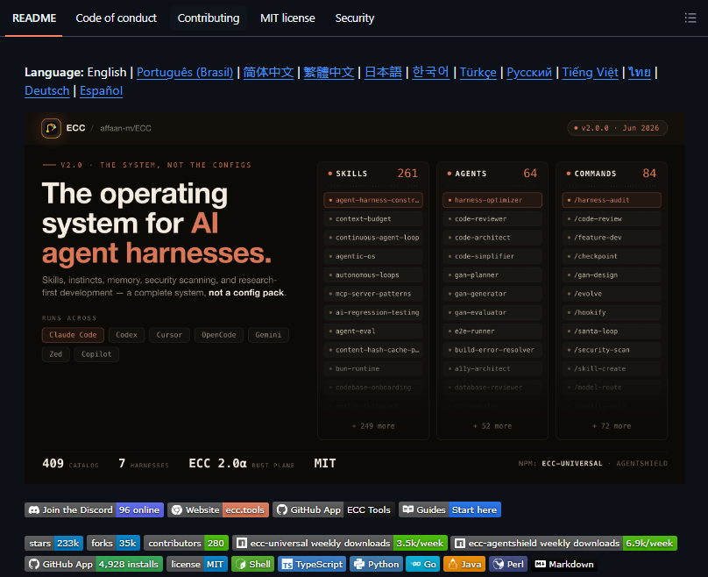
Task: Open the Code of conduct tab
Action: point(116,18)
